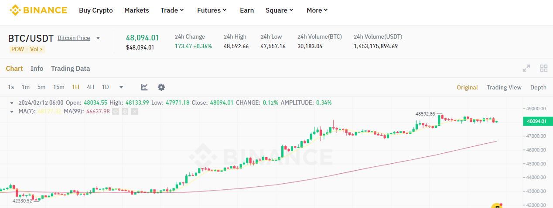Viewport: 553px width, 208px height.
Task: Expand chart to fullscreen
Action: (526, 68)
